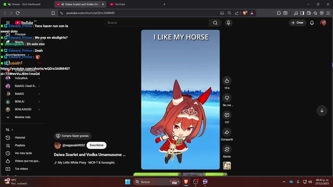Open the Brave Rewards triangle icon
The width and height of the screenshot is (333, 187).
pos(252,13)
